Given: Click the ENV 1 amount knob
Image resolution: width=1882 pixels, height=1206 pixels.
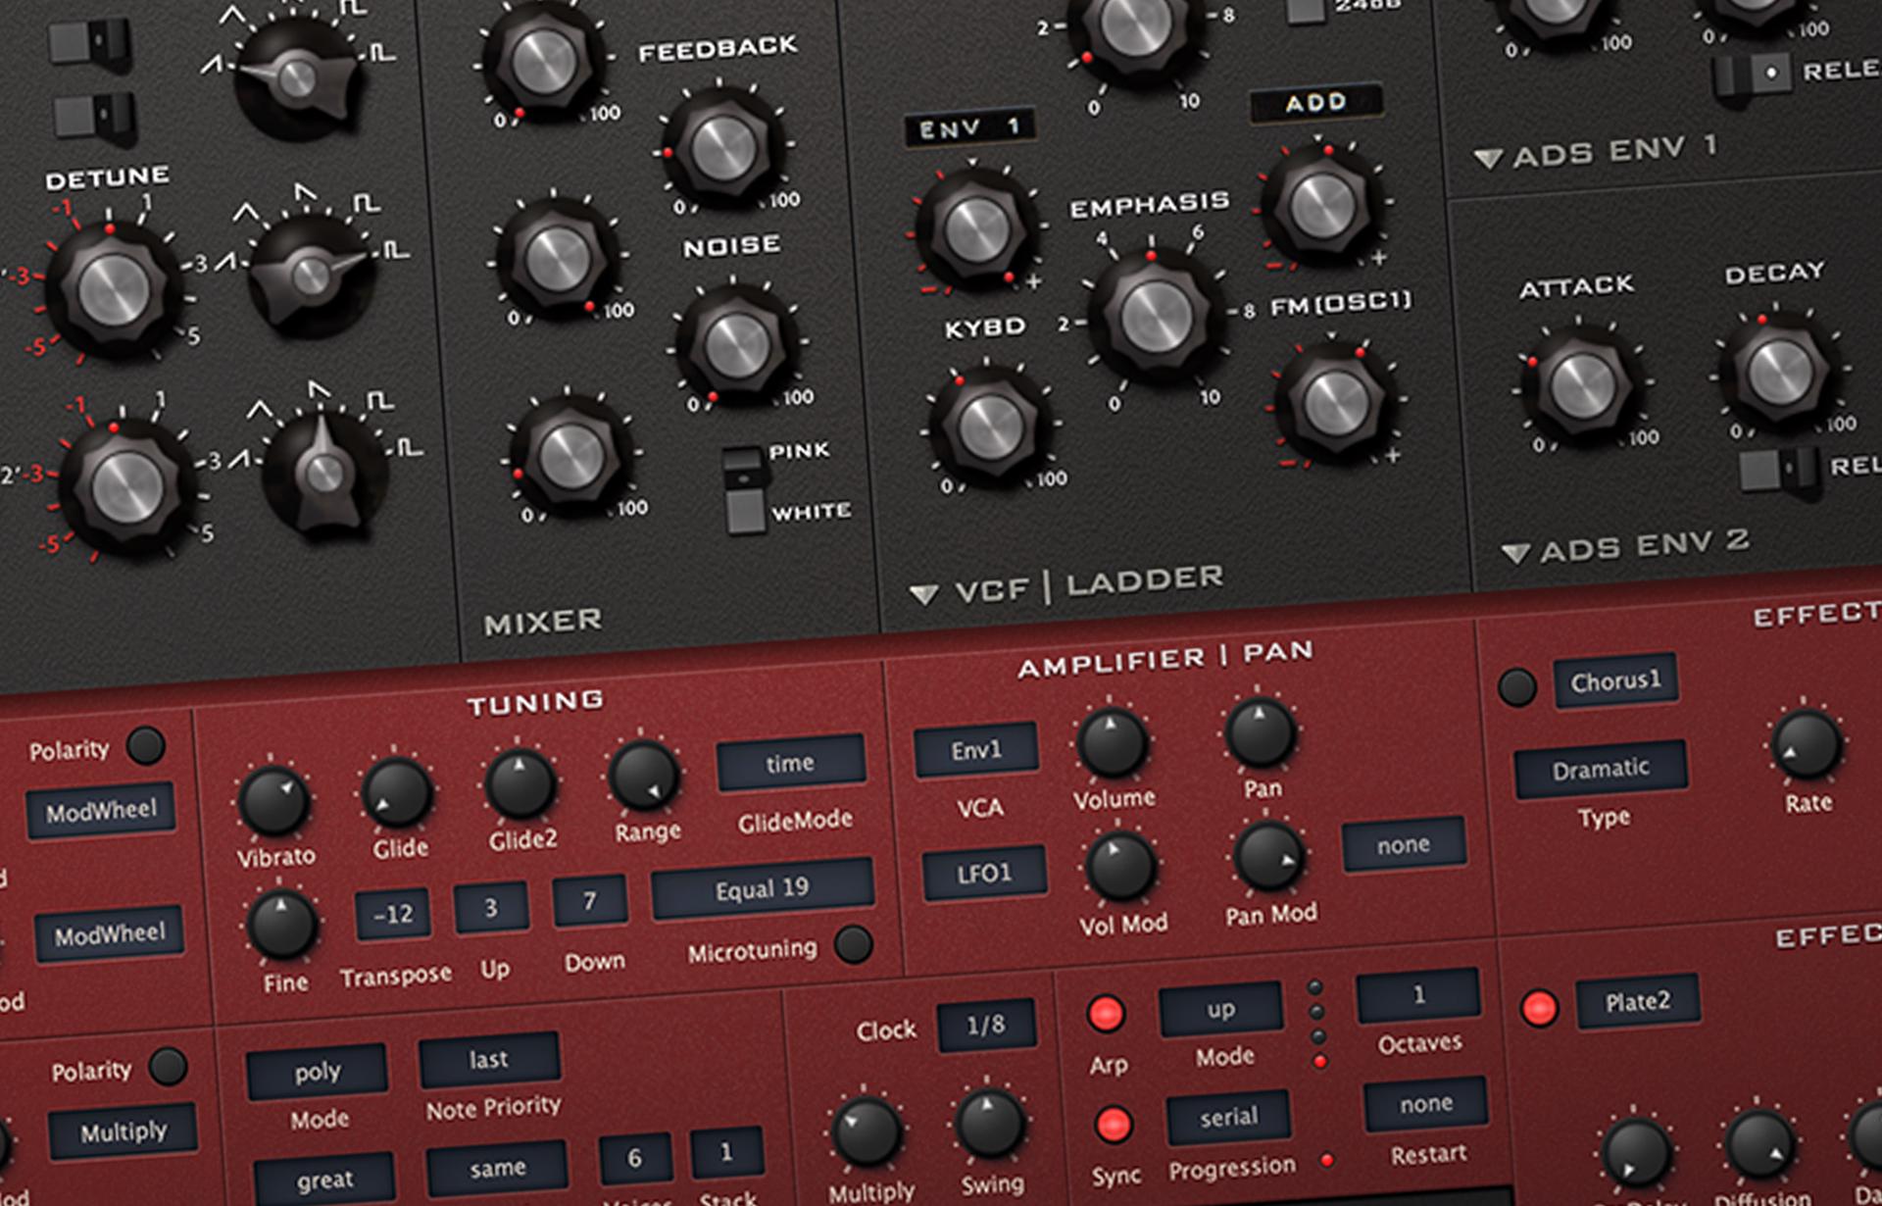Looking at the screenshot, I should [975, 229].
